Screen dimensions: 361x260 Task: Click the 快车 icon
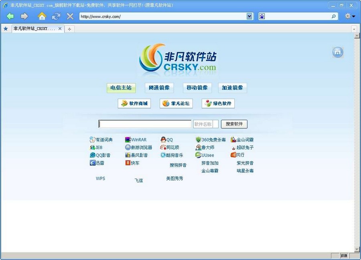pyautogui.click(x=128, y=163)
